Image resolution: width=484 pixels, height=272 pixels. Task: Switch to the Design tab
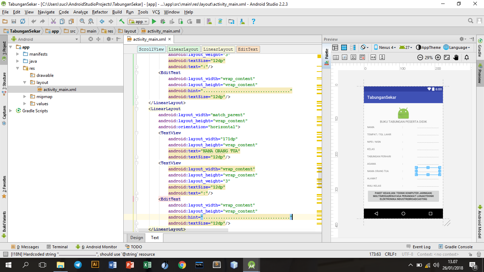tap(136, 238)
